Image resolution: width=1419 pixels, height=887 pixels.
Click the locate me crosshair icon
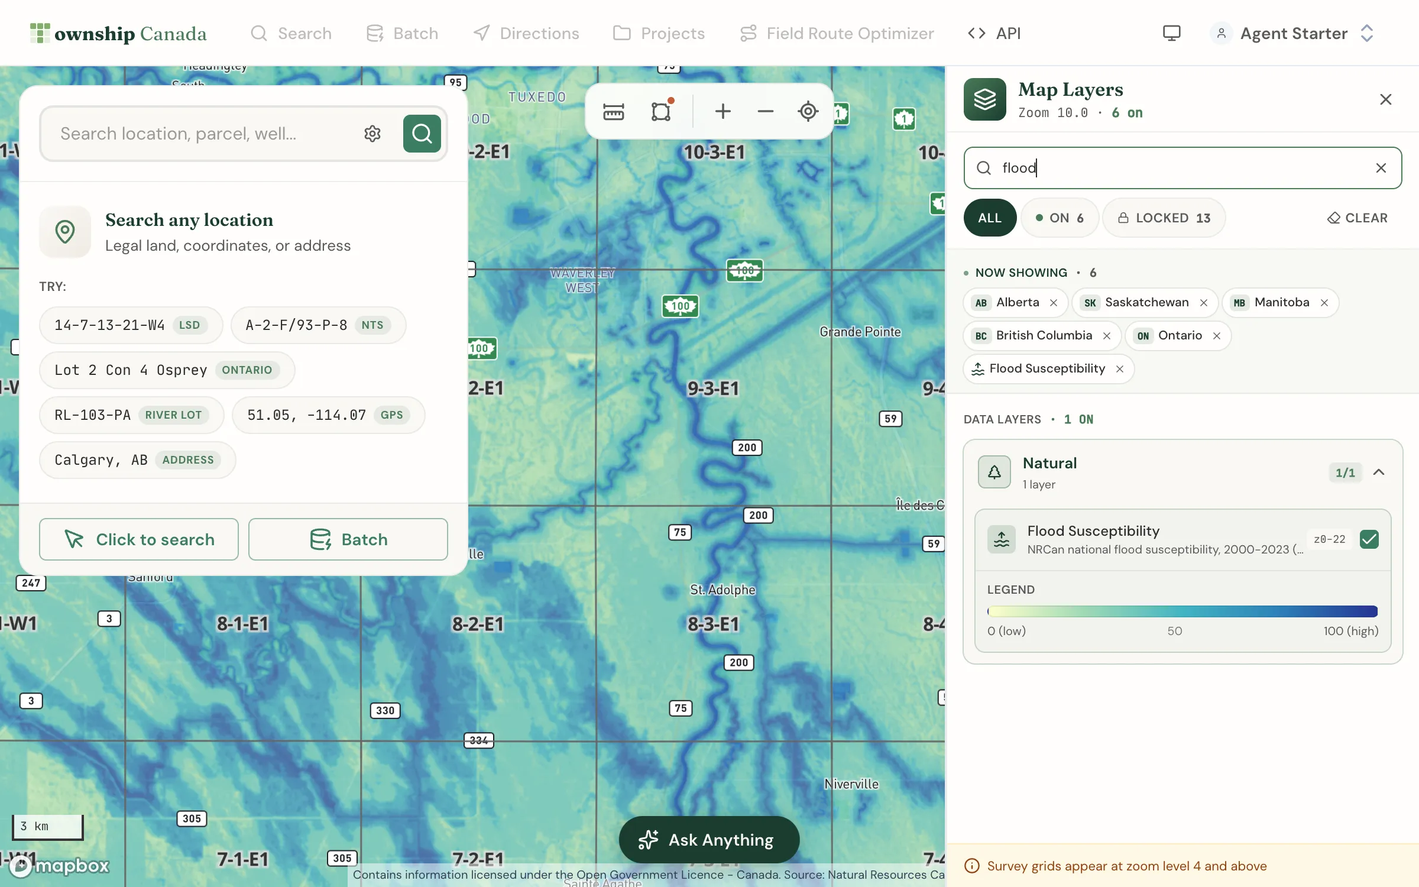808,111
